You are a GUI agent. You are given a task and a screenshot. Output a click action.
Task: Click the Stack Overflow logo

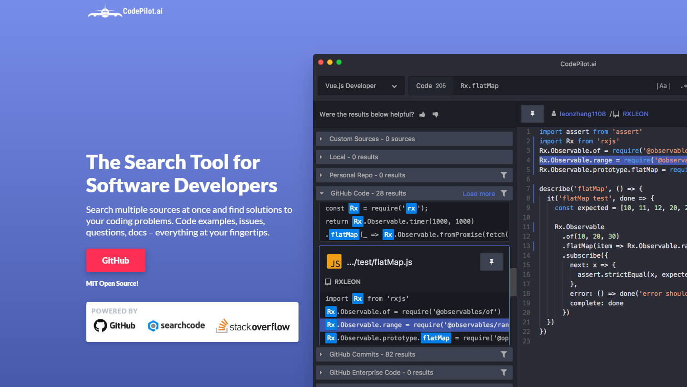pyautogui.click(x=253, y=326)
